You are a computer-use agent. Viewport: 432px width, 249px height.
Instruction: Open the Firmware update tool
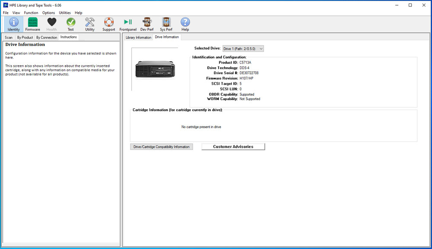(x=32, y=24)
